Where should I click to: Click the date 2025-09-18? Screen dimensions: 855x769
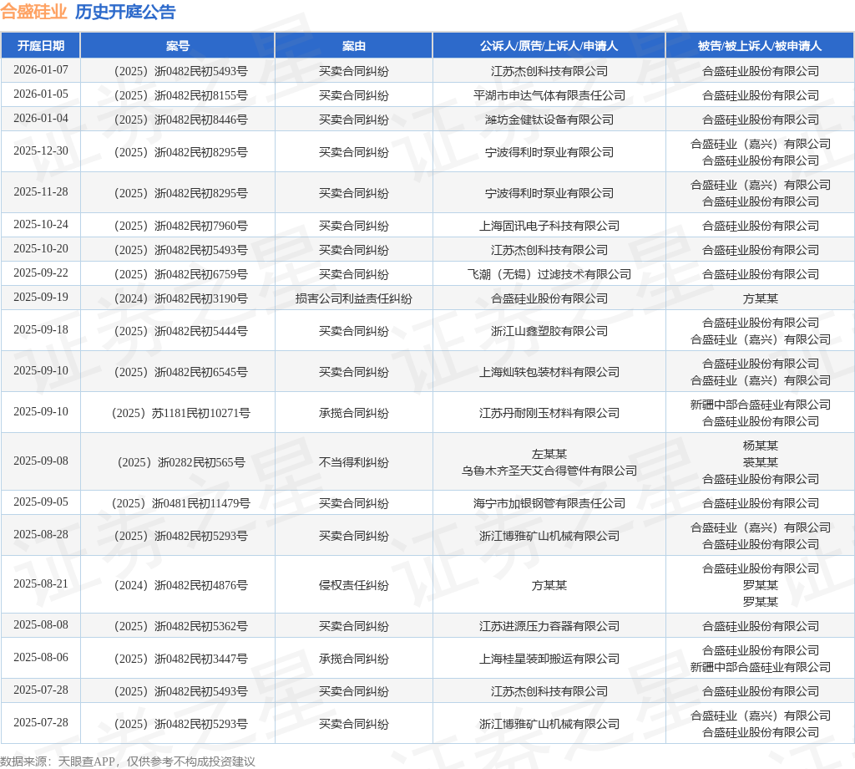(x=41, y=329)
